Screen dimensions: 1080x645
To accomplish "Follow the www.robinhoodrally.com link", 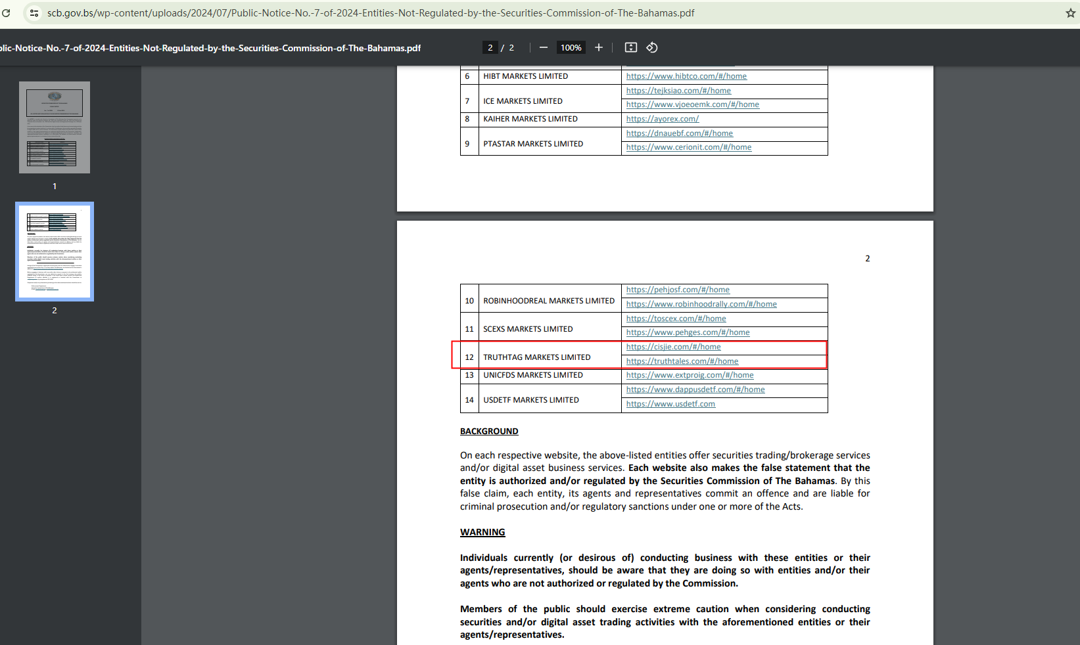I will tap(701, 304).
